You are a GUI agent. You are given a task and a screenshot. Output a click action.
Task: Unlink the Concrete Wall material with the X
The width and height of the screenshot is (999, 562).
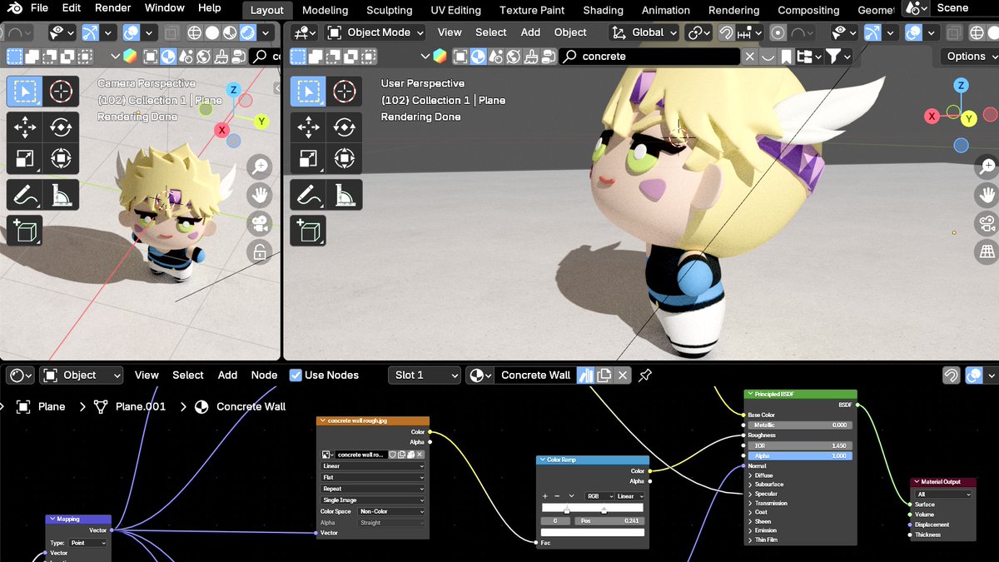click(x=623, y=375)
